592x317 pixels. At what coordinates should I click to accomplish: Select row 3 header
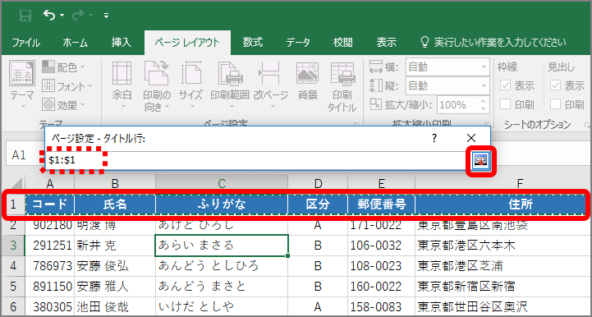click(x=14, y=246)
